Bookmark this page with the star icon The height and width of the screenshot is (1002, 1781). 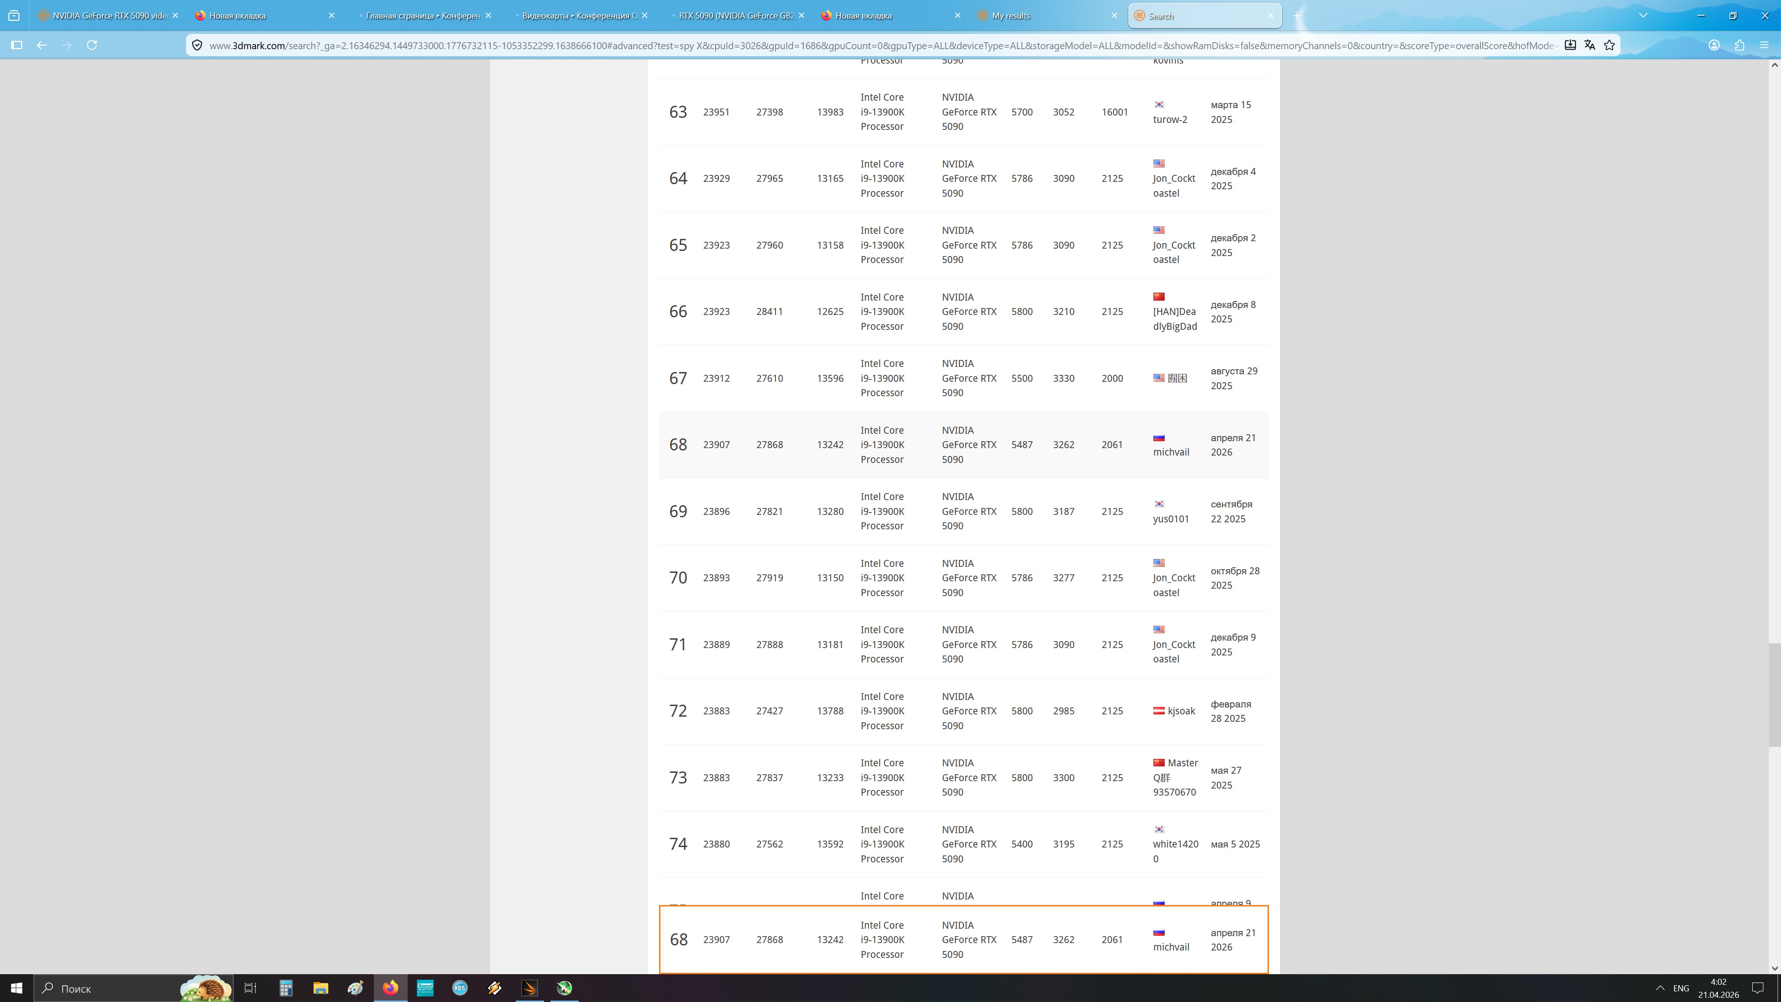coord(1609,45)
